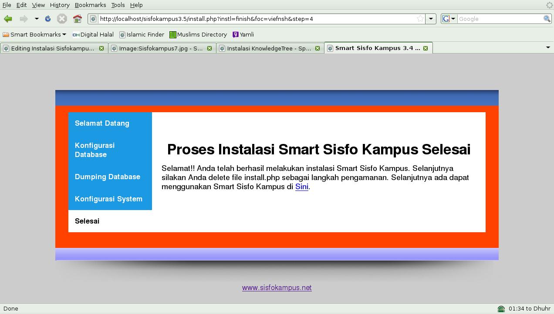Close the Smart Sisfo Kampus tab

point(426,48)
